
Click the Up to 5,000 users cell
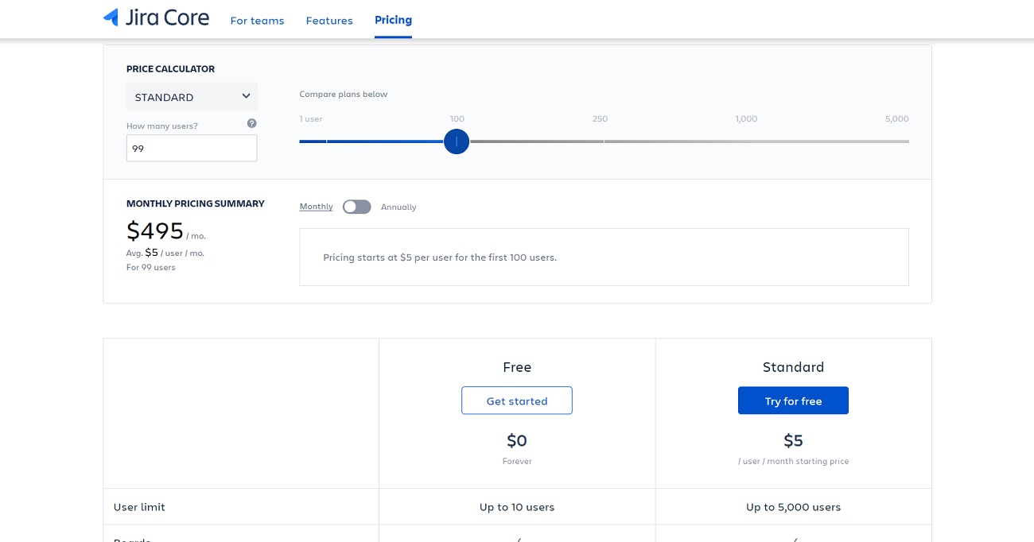tap(793, 507)
